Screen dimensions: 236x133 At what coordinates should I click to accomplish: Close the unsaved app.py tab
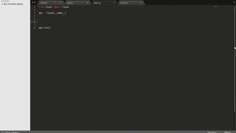coord(87,3)
